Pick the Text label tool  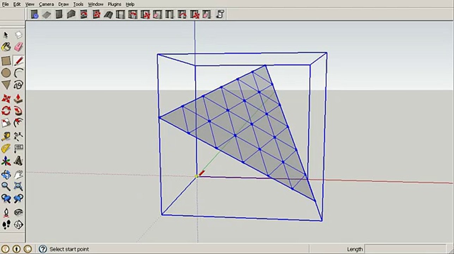(18, 149)
